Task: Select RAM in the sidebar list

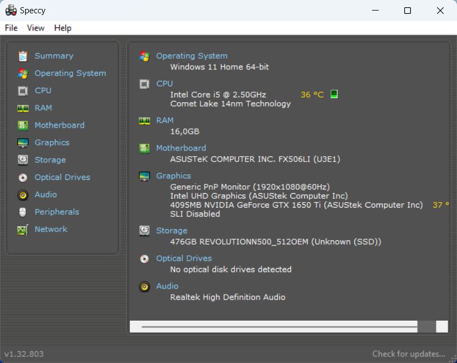Action: click(43, 108)
